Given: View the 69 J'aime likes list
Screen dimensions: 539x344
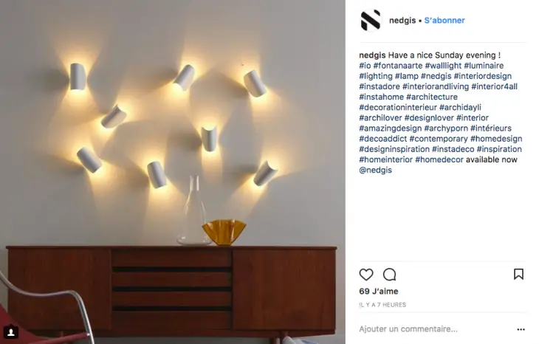Looking at the screenshot, I should point(379,291).
